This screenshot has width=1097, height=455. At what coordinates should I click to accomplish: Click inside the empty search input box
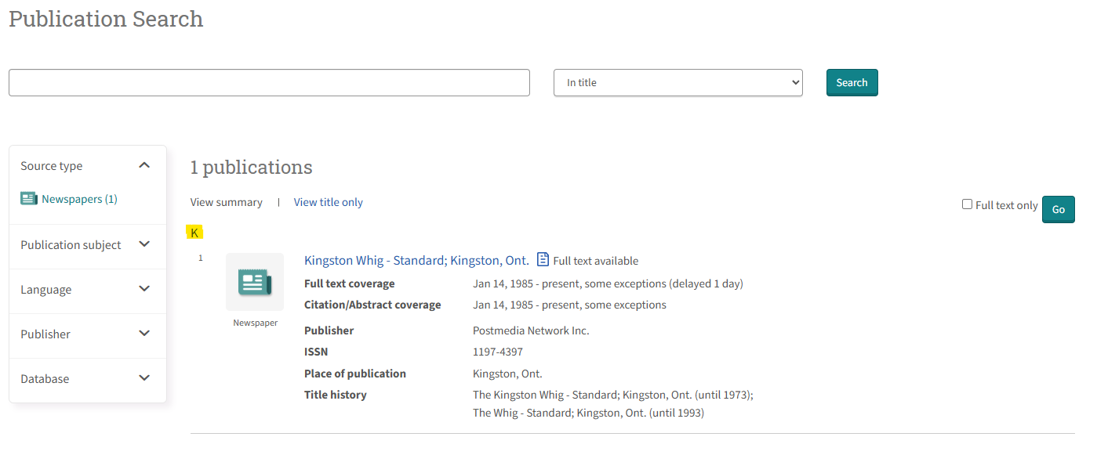[x=268, y=82]
